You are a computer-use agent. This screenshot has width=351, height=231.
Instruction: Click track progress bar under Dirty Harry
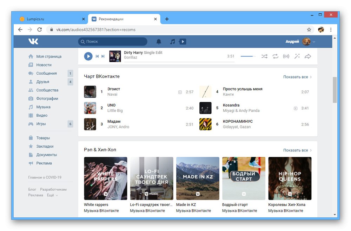tap(179, 61)
